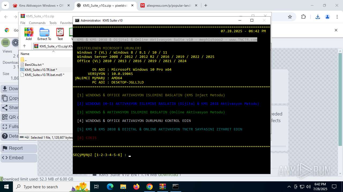Click the WinRAR Extract To icon

pyautogui.click(x=44, y=34)
